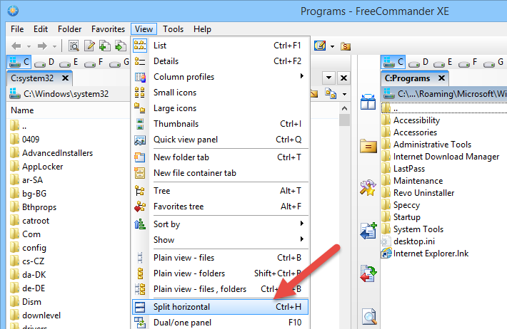Click the file search toolbar icon
This screenshot has height=329, width=507.
click(x=74, y=46)
